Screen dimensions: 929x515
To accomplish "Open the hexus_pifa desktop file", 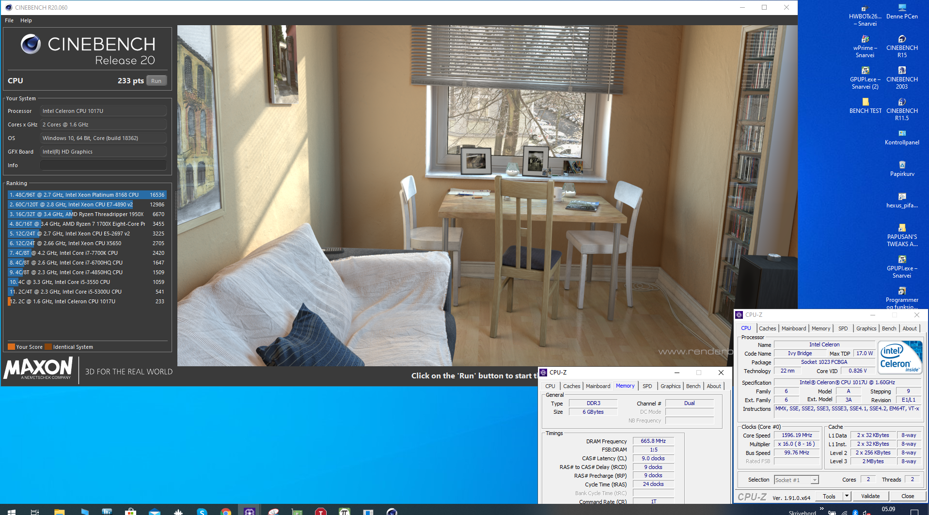I will [x=902, y=201].
